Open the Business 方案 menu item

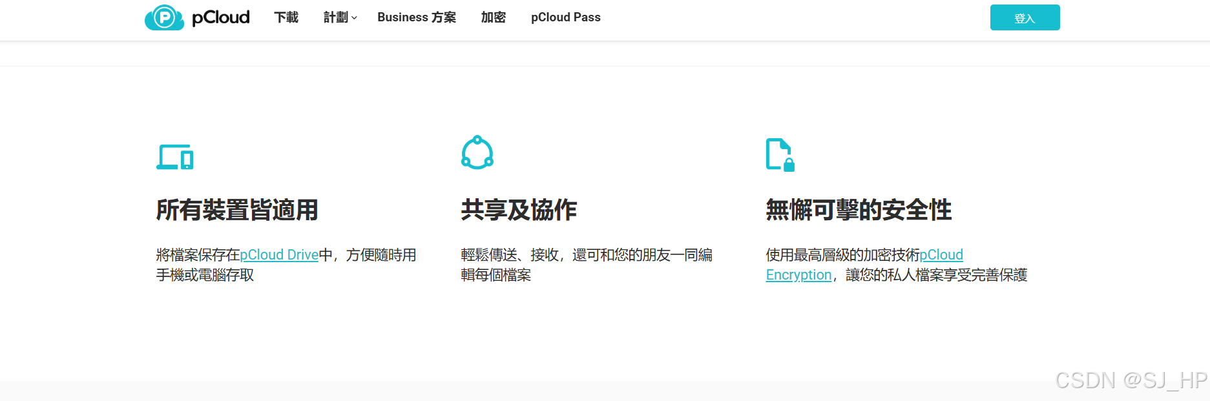(417, 17)
